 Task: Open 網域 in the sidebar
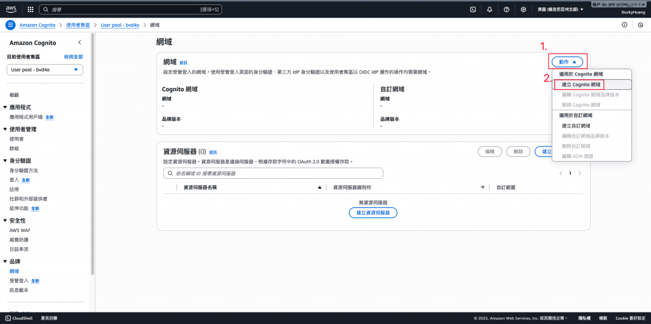14,271
